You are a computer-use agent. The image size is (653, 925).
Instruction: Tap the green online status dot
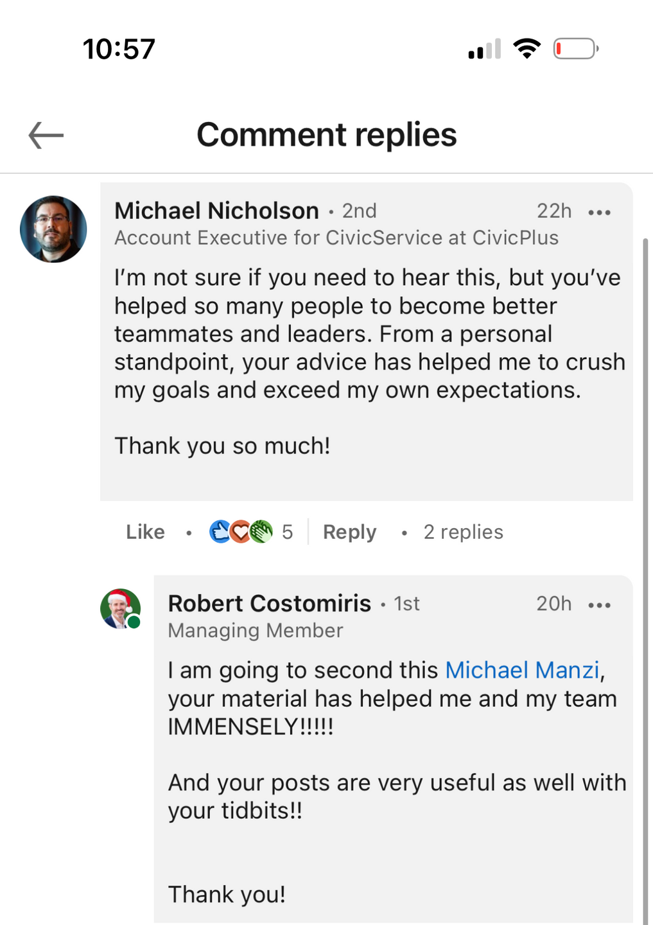[x=134, y=622]
